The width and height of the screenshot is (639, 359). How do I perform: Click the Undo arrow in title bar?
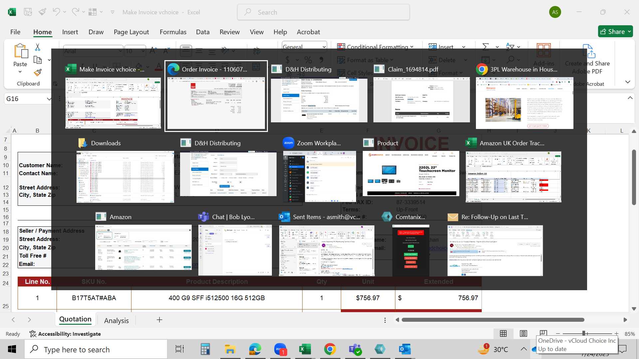click(x=56, y=12)
